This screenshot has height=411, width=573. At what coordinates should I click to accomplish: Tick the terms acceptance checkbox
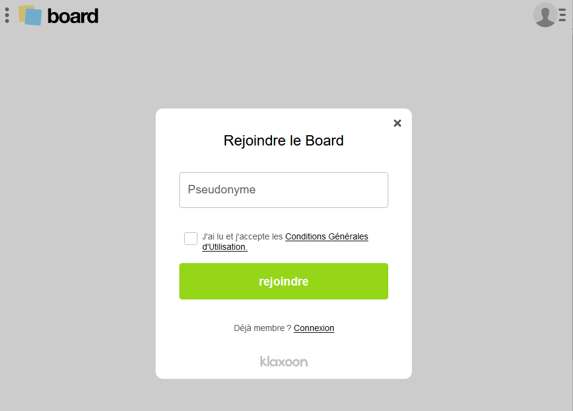[191, 238]
